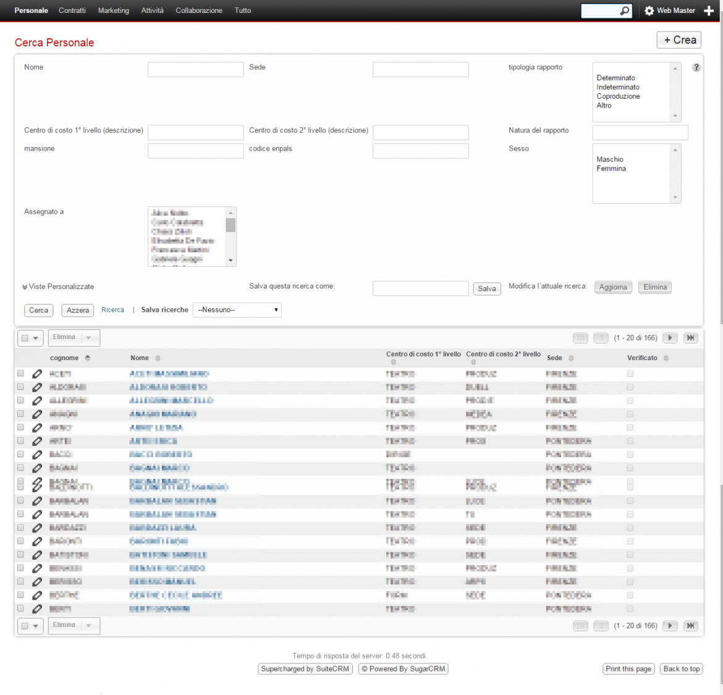723x695 pixels.
Task: Click the edit pencil in the last table row
Action: tap(37, 609)
